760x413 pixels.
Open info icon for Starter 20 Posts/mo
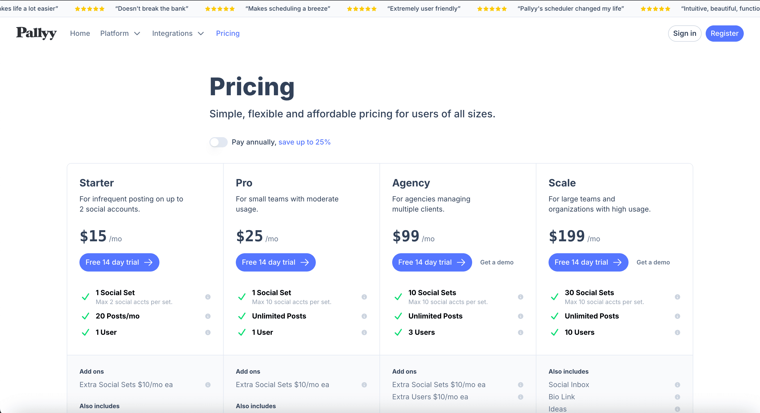[x=208, y=316]
